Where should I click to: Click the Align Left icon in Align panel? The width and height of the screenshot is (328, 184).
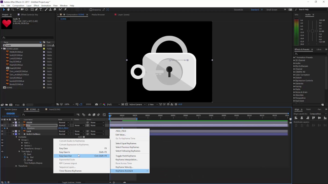[x=296, y=118]
